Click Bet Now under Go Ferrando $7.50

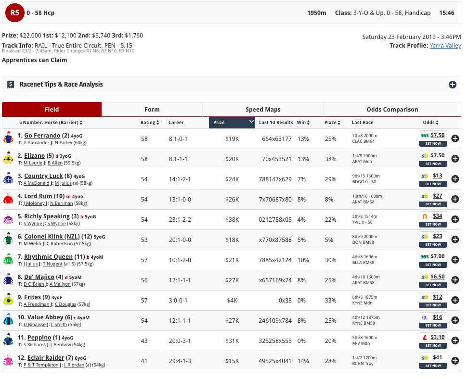coord(433,144)
